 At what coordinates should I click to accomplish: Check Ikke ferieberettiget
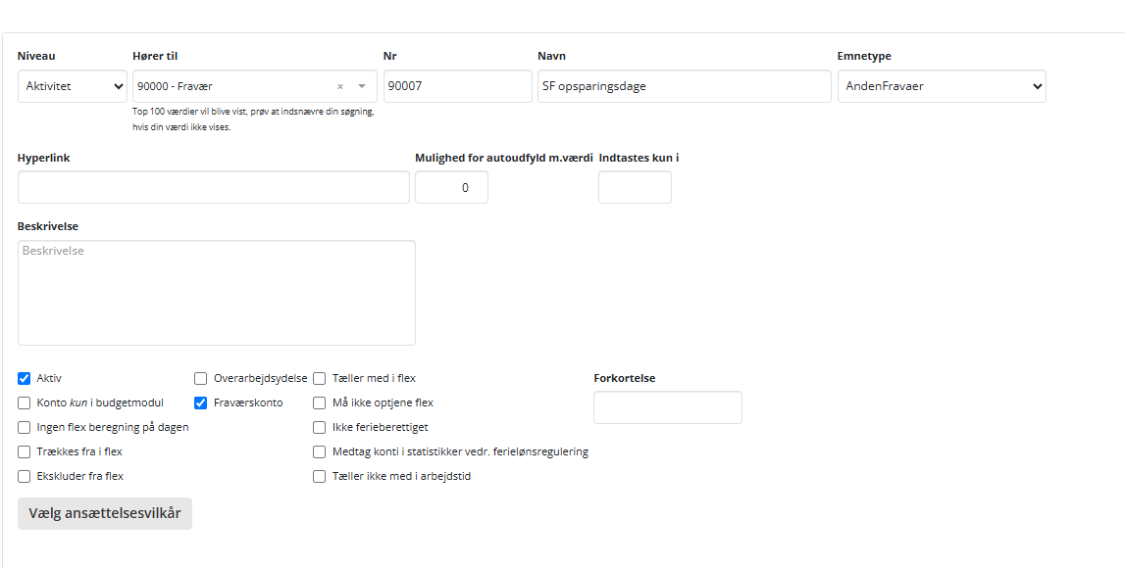click(x=319, y=427)
